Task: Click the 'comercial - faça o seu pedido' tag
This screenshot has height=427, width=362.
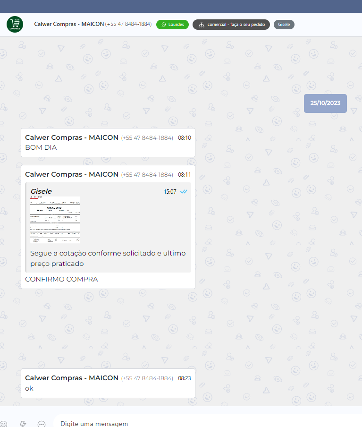Action: point(231,25)
